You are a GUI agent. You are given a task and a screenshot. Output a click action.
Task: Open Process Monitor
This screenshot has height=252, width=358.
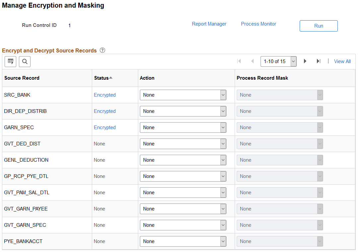tap(259, 24)
